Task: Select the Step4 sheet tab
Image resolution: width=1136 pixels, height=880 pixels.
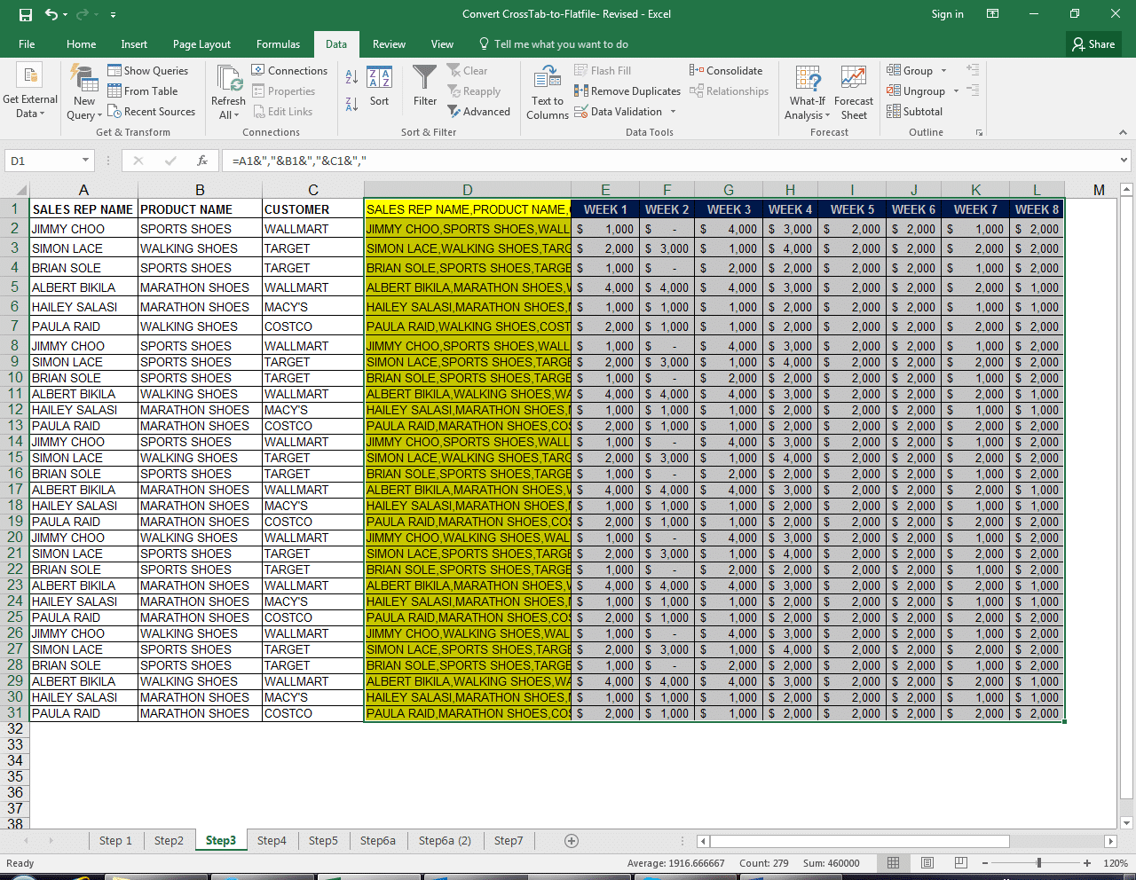Action: [272, 841]
